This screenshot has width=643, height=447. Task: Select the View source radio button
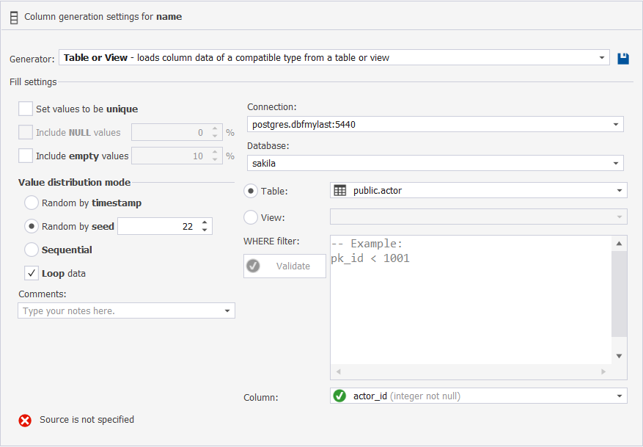(251, 217)
